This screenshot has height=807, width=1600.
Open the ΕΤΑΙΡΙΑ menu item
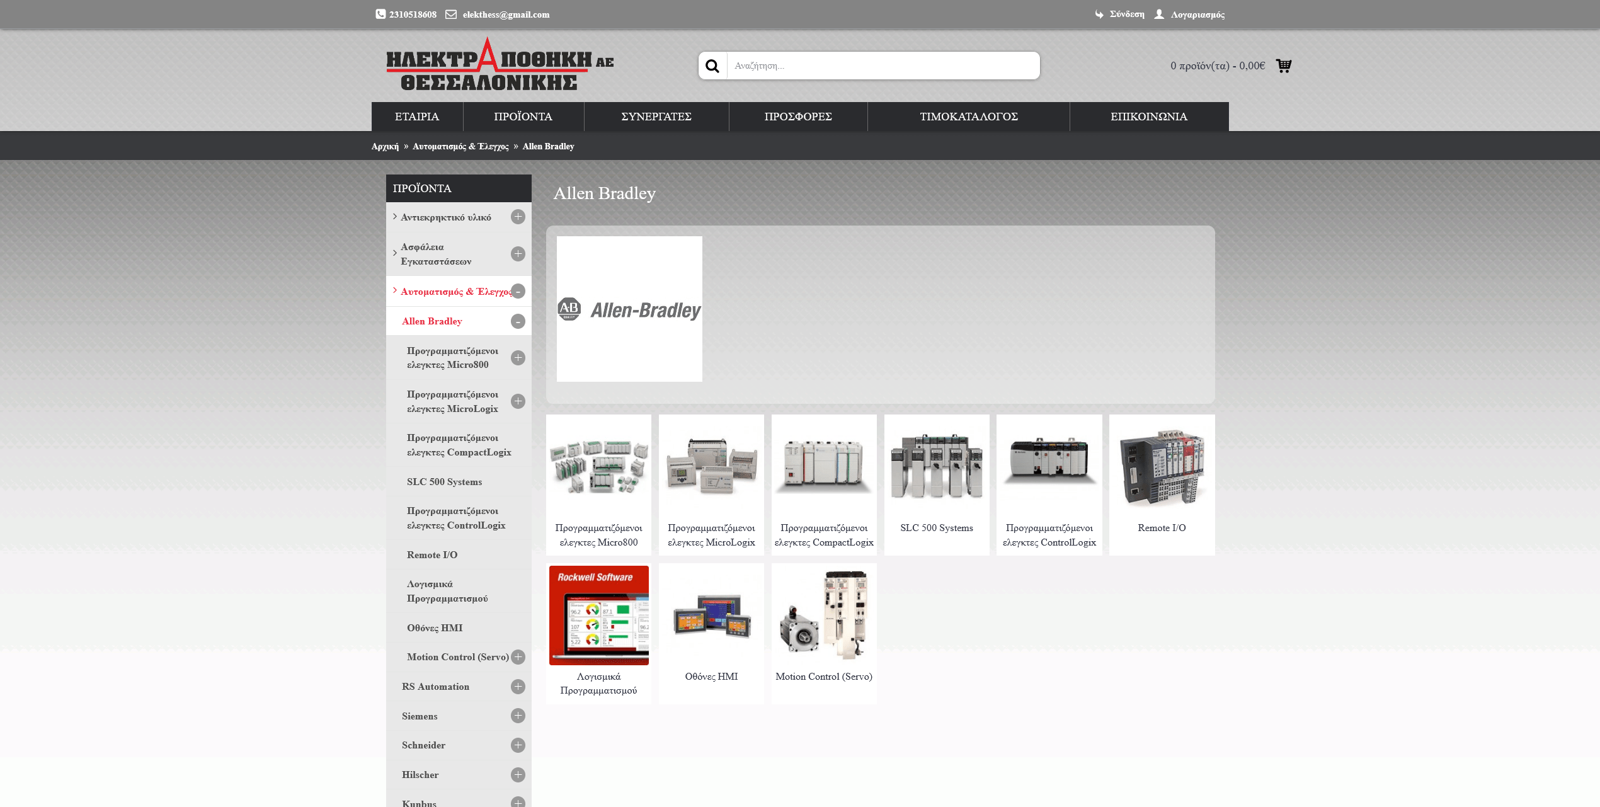pos(417,117)
